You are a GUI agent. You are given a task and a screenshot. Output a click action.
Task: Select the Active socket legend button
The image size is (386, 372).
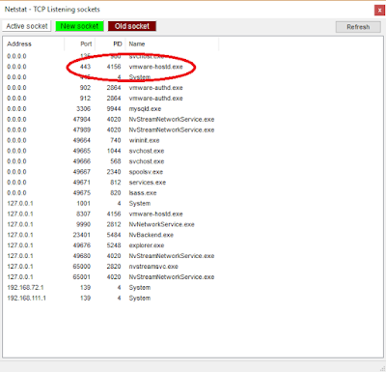27,26
